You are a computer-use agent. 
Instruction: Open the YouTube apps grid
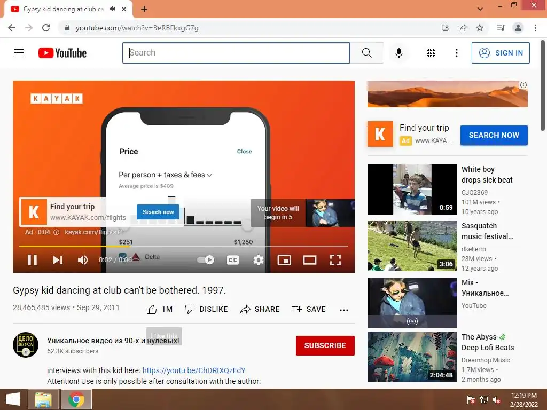pyautogui.click(x=431, y=53)
